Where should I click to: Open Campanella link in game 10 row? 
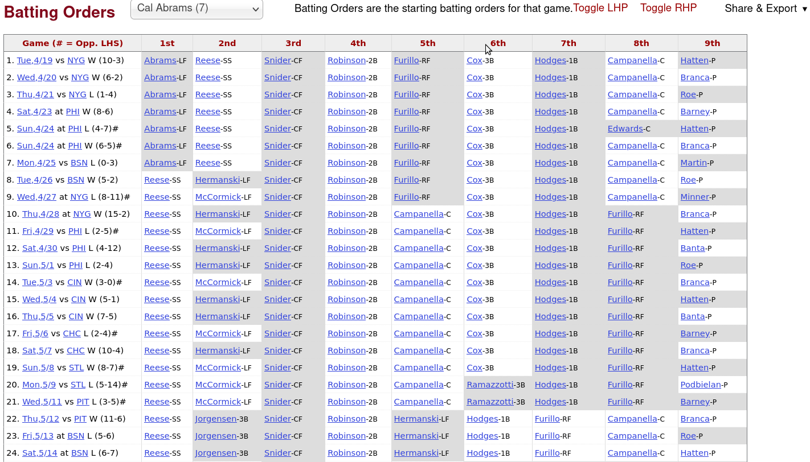(x=419, y=214)
